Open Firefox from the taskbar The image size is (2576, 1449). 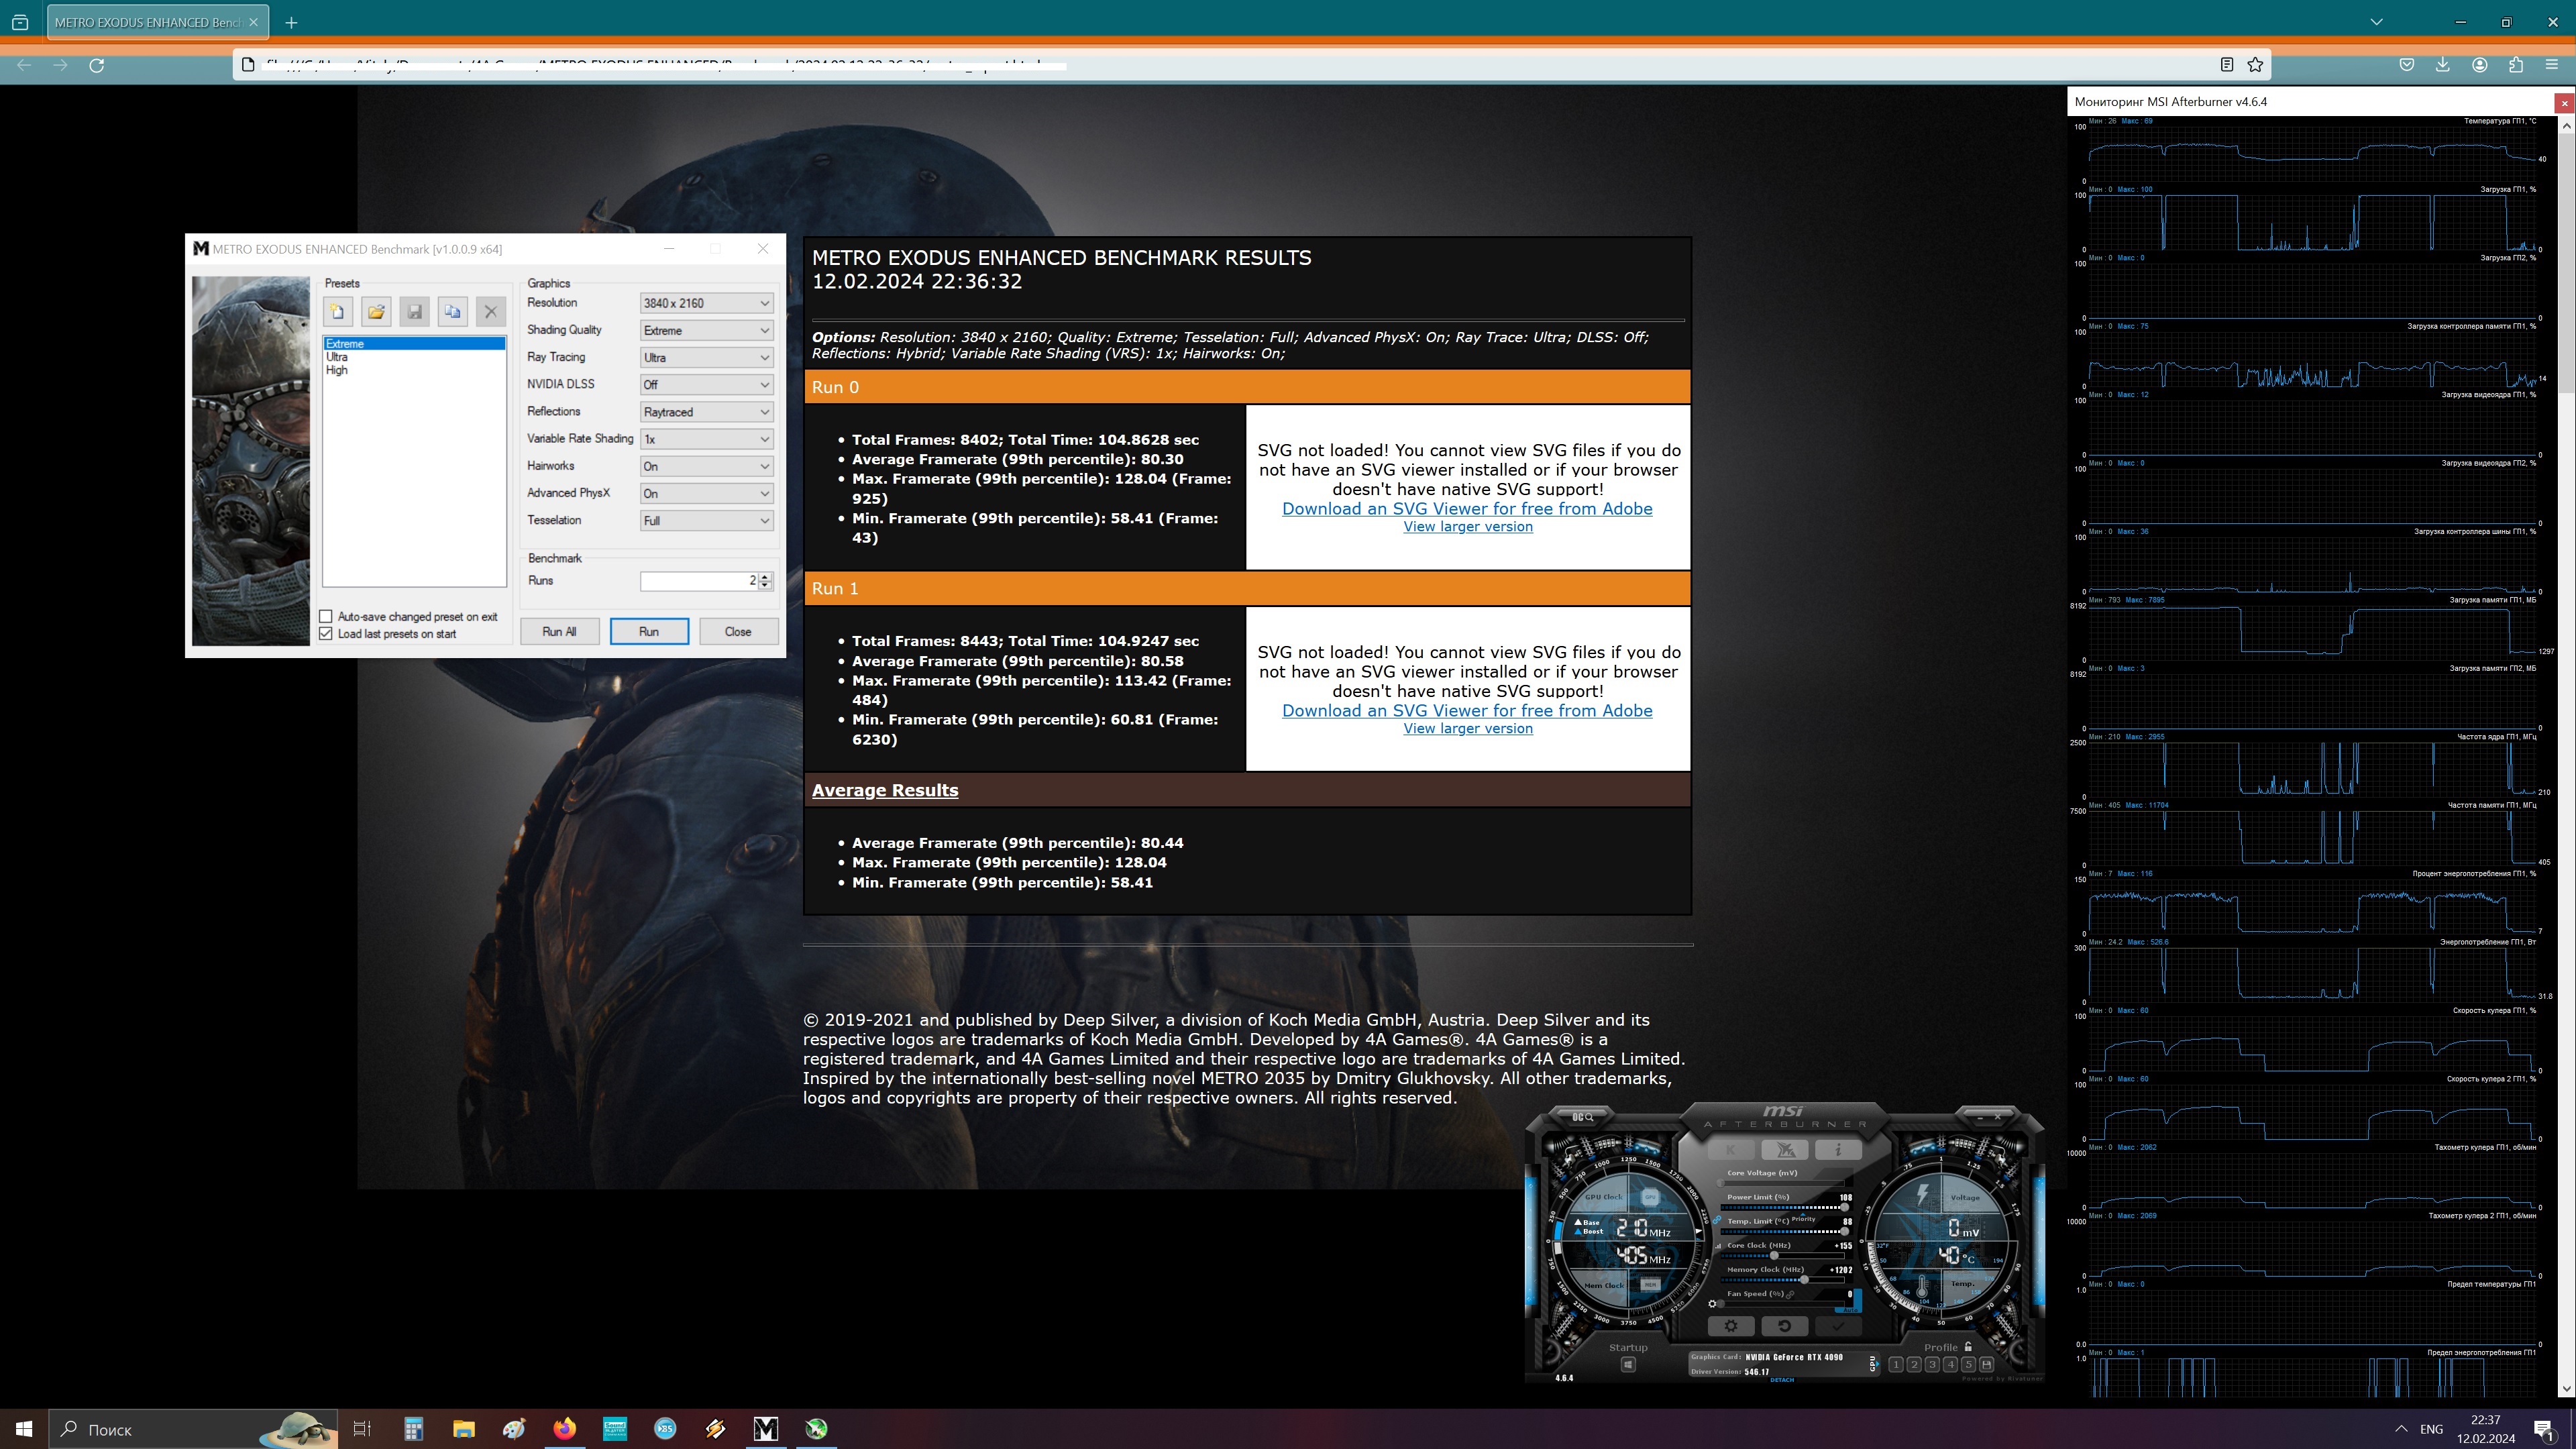coord(564,1428)
